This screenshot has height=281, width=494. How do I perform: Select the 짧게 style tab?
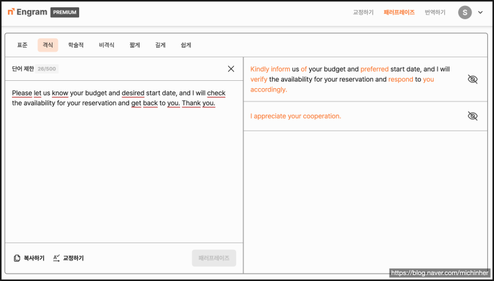(x=134, y=45)
